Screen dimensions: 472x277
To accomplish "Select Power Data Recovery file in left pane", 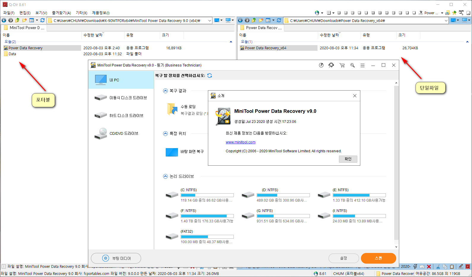I will coord(42,48).
